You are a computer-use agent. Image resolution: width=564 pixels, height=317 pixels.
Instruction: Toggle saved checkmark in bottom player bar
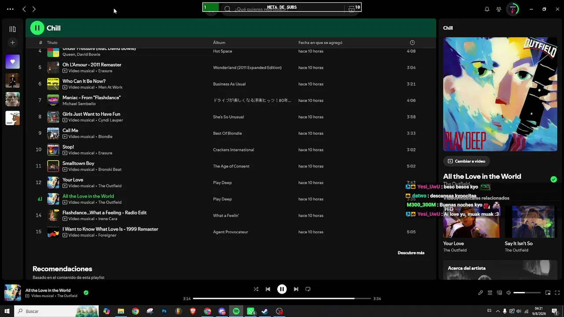point(86,292)
